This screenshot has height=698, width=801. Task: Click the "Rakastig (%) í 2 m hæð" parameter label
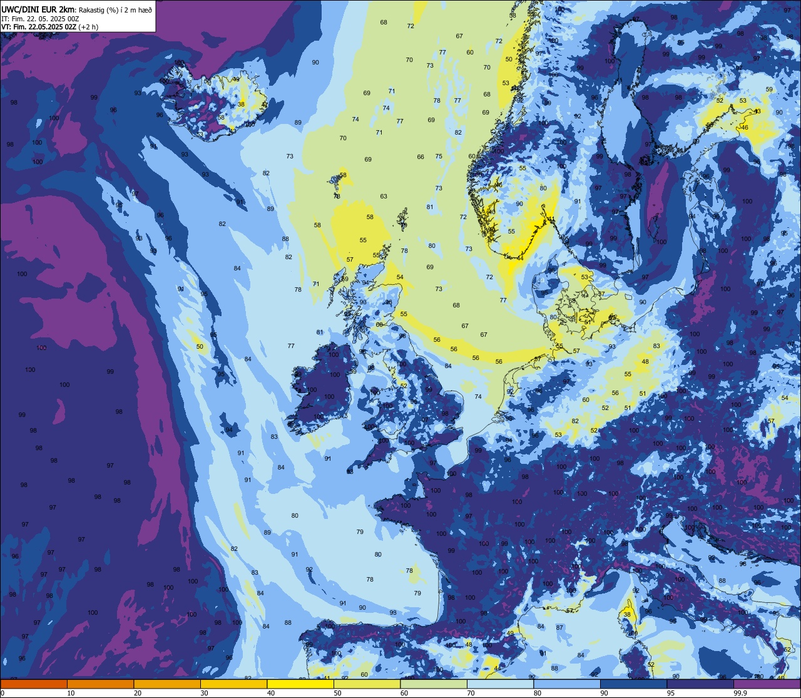tap(115, 9)
